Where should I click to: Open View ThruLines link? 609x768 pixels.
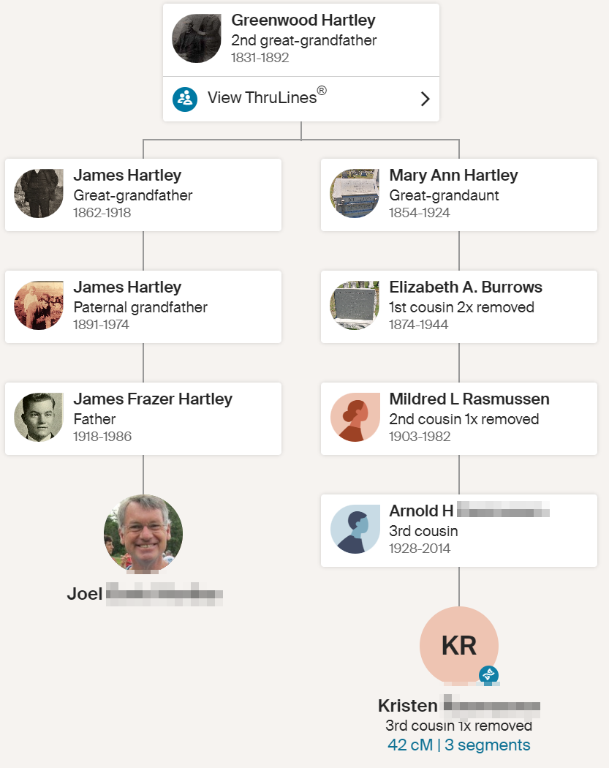click(267, 97)
